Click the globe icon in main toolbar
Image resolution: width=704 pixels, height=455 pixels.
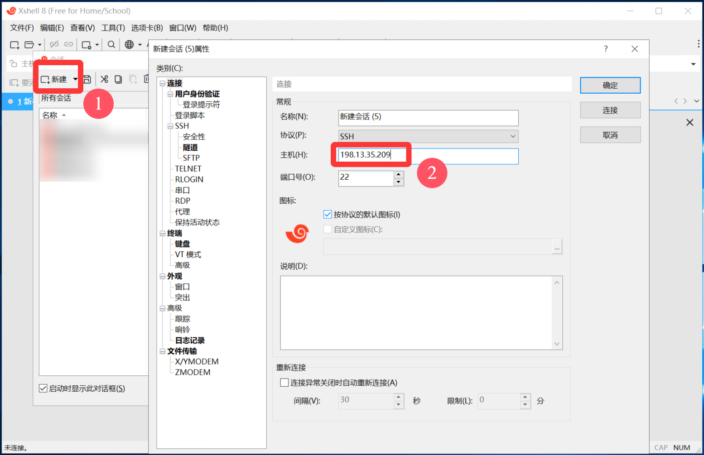coord(129,44)
